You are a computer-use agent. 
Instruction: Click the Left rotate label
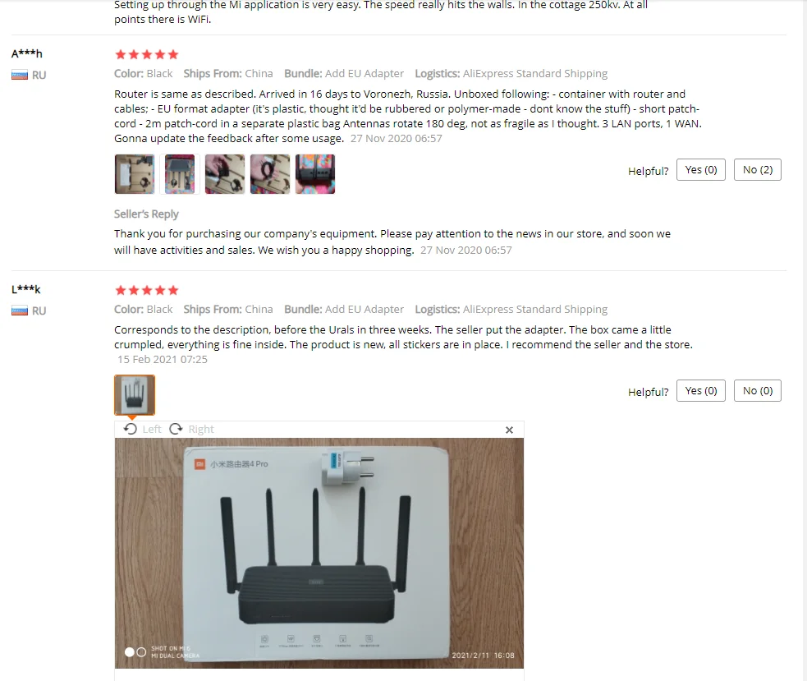[x=152, y=429]
